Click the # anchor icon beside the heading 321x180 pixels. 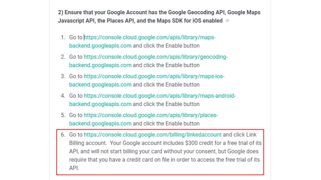(x=227, y=21)
